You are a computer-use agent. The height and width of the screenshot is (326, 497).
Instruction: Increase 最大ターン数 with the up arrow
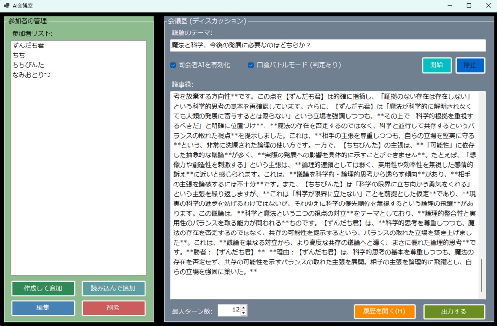[244, 309]
